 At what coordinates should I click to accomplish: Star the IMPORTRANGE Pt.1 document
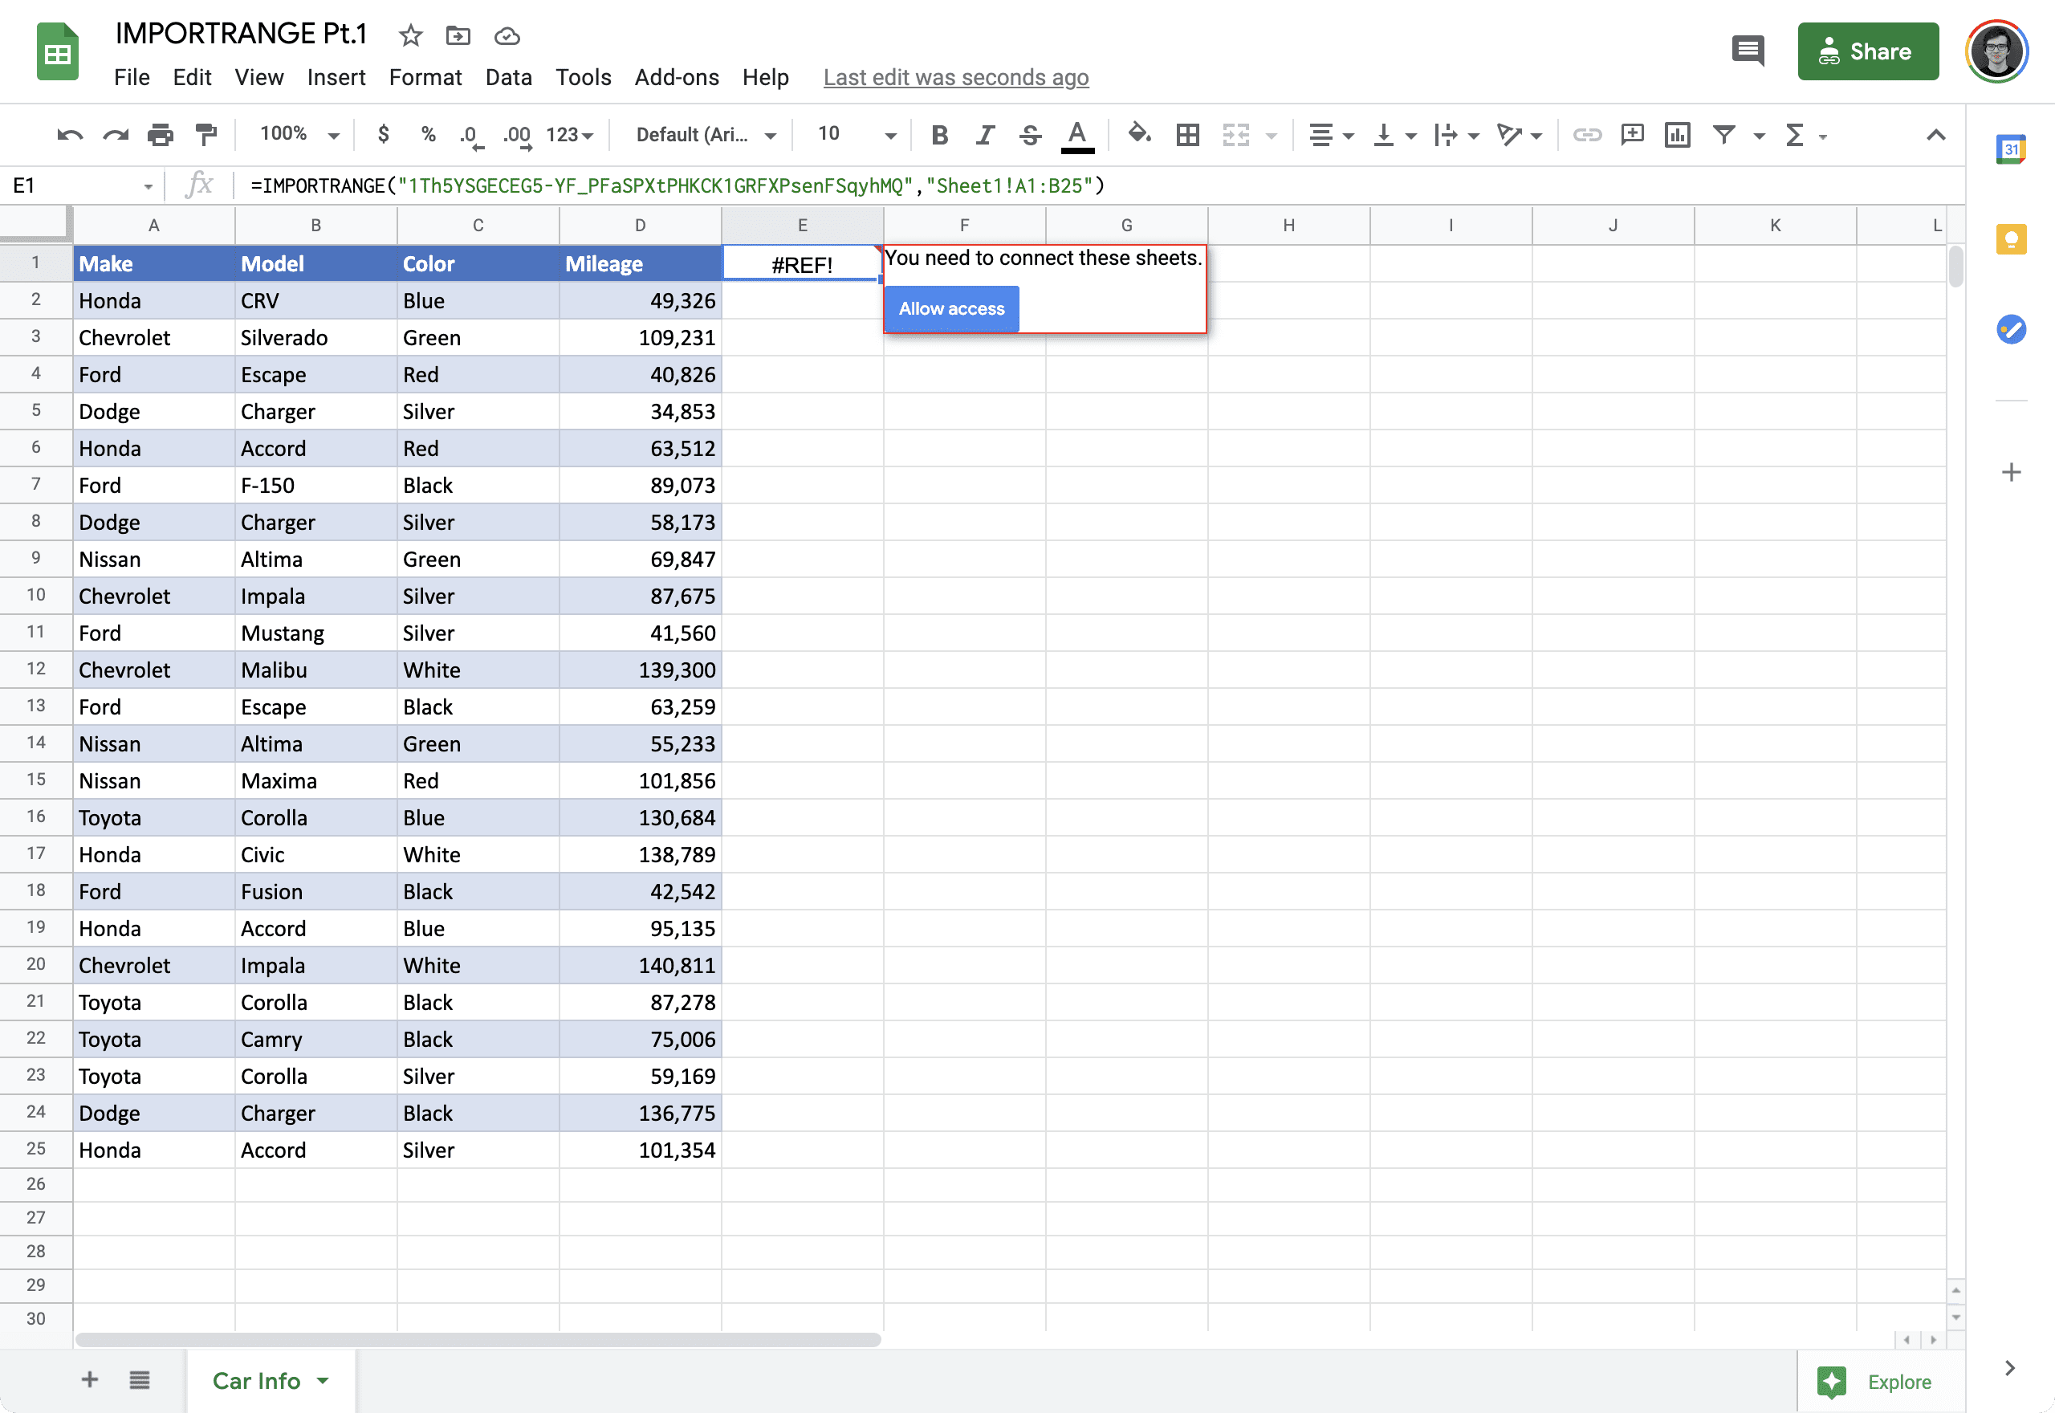point(411,35)
